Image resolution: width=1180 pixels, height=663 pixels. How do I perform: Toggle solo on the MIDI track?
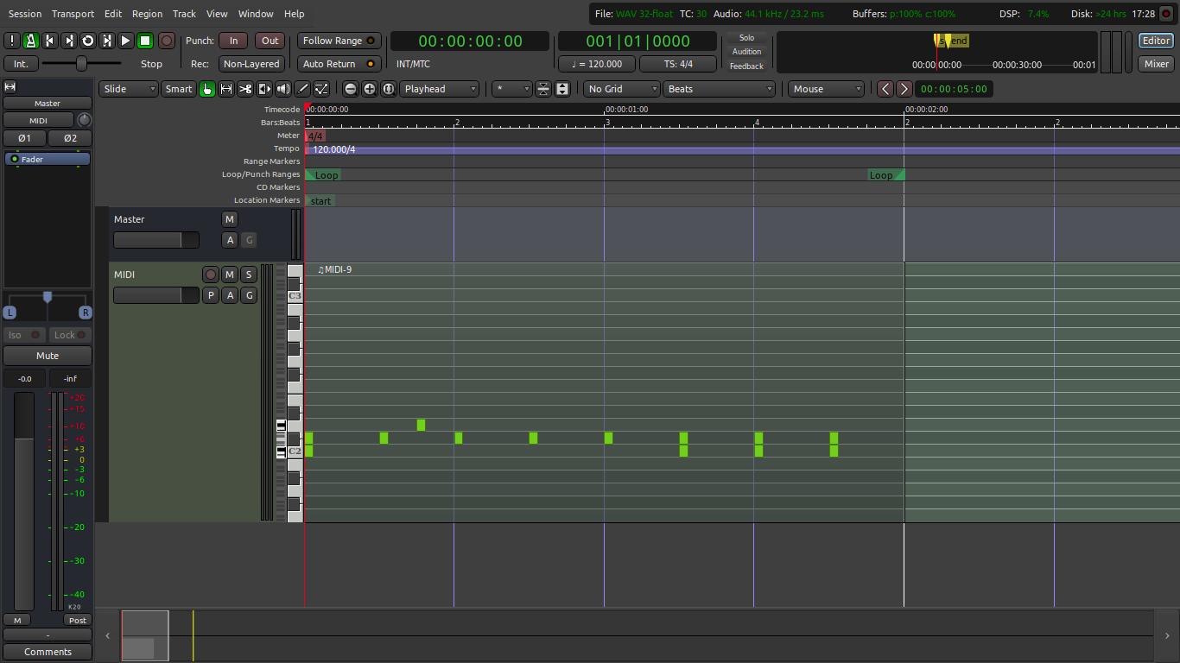coord(248,275)
